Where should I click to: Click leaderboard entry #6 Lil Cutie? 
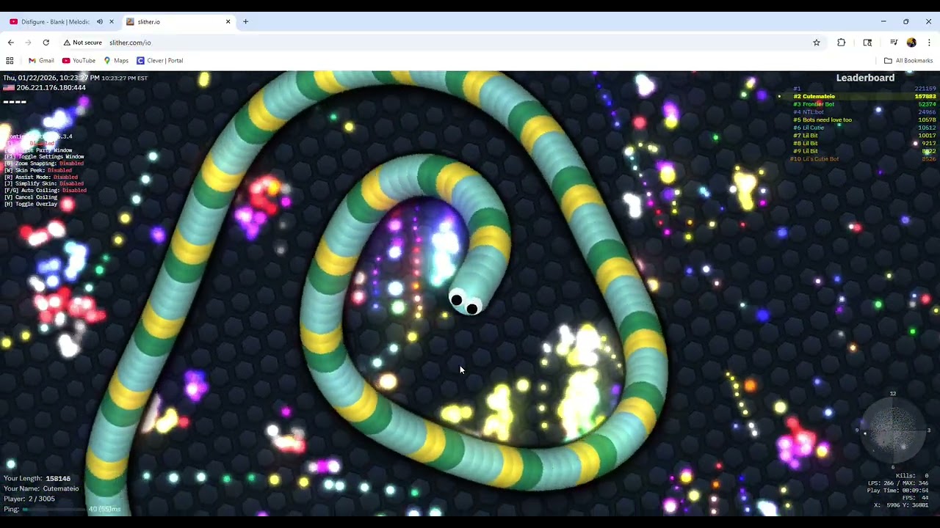coord(864,128)
